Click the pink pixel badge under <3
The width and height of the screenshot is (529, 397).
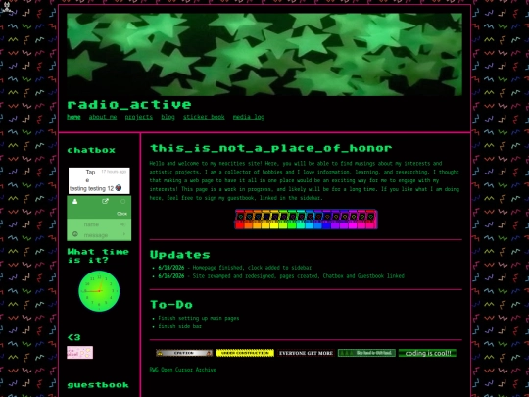pos(80,353)
